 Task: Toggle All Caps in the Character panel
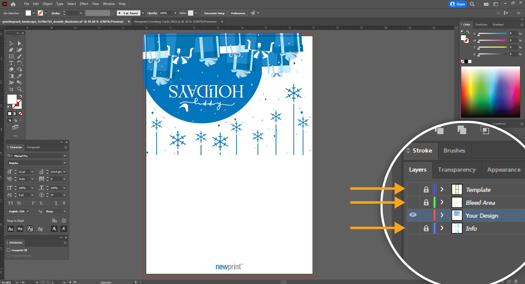pyautogui.click(x=11, y=203)
